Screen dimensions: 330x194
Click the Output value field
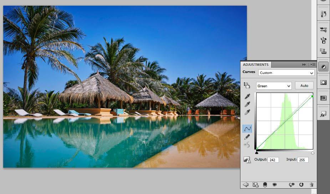tap(273, 160)
